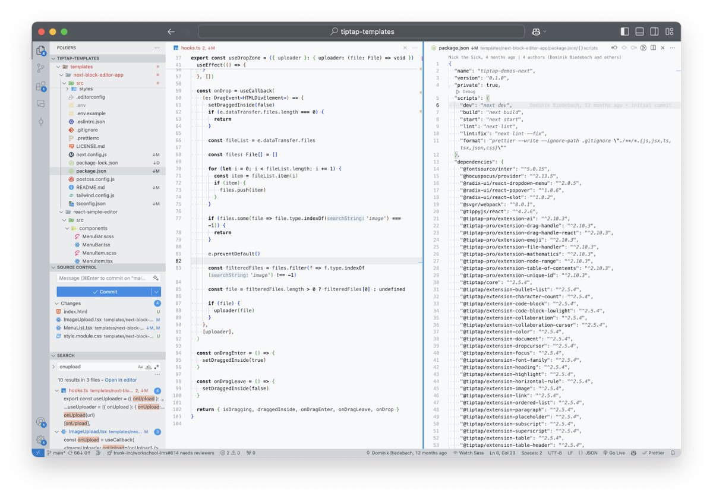Open the Commit button dropdown arrow
The width and height of the screenshot is (713, 499).
pyautogui.click(x=156, y=292)
